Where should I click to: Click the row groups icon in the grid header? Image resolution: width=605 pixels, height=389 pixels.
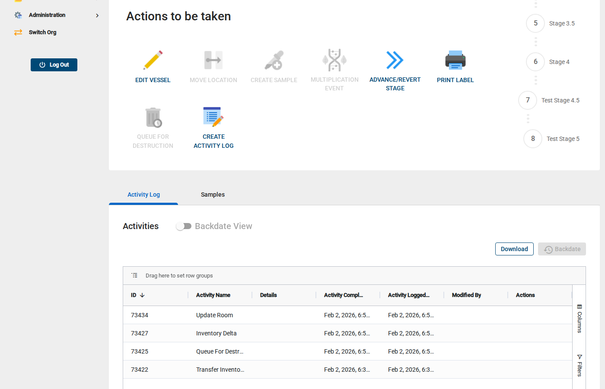point(134,275)
